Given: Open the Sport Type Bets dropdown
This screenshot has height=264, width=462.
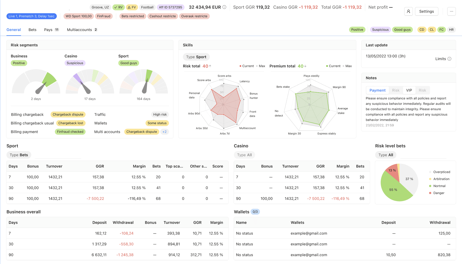Looking at the screenshot, I should 19,155.
